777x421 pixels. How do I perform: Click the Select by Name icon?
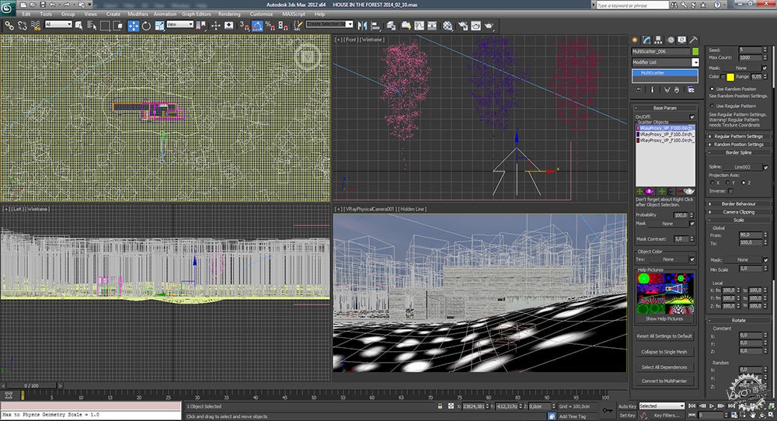[92, 26]
